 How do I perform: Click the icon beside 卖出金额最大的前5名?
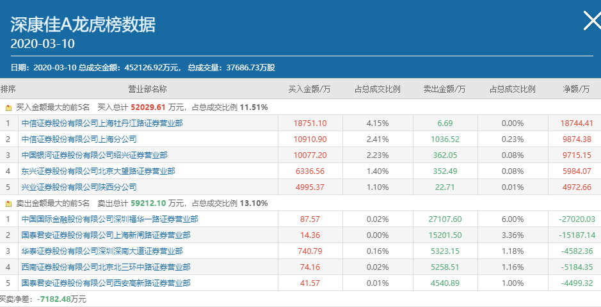(9, 203)
